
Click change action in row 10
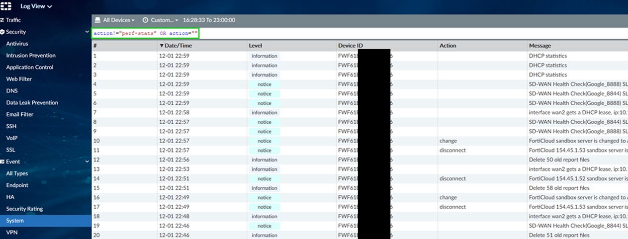point(448,141)
